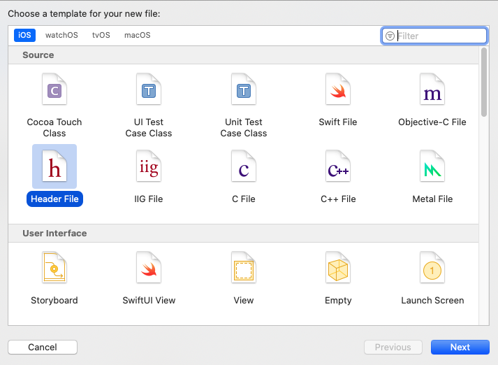Click the Next button

(x=460, y=348)
